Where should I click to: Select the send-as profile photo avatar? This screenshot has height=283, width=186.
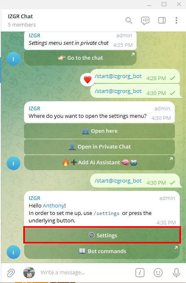(x=29, y=273)
